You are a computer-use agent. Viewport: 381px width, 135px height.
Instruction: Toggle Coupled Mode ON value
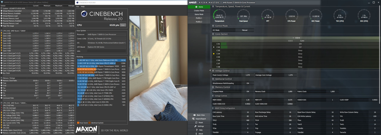pyautogui.click(x=248, y=91)
